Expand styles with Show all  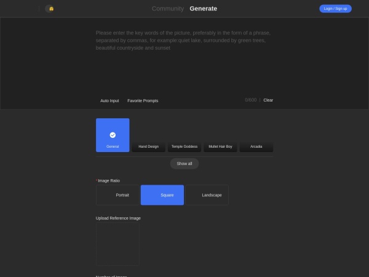pyautogui.click(x=184, y=164)
